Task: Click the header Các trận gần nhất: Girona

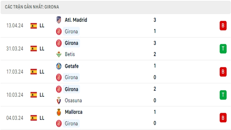Action: (x=32, y=7)
